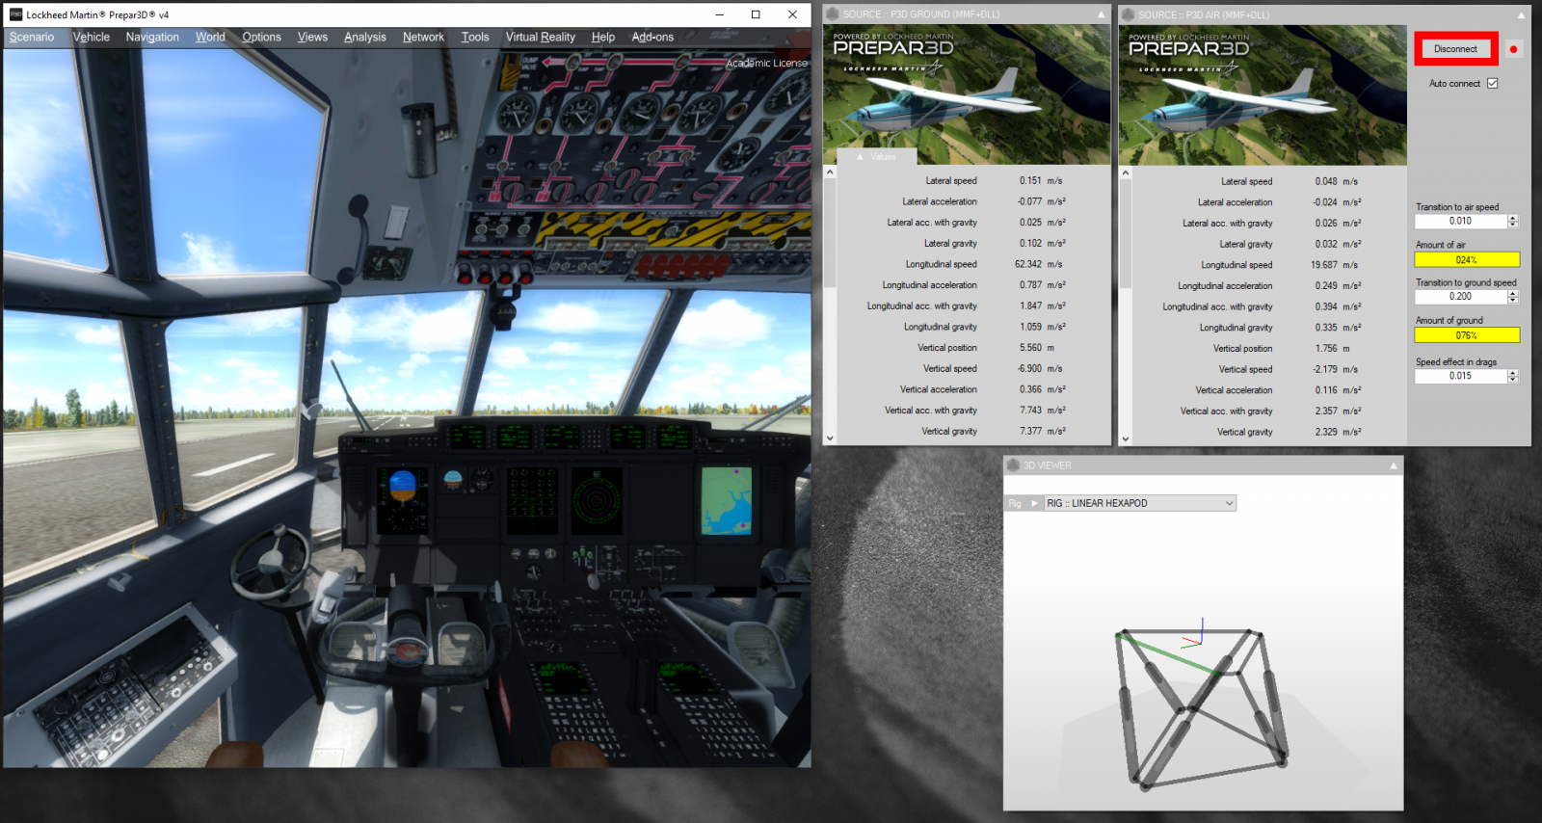This screenshot has width=1542, height=823.
Task: Open the Add-ons menu
Action: tap(652, 37)
